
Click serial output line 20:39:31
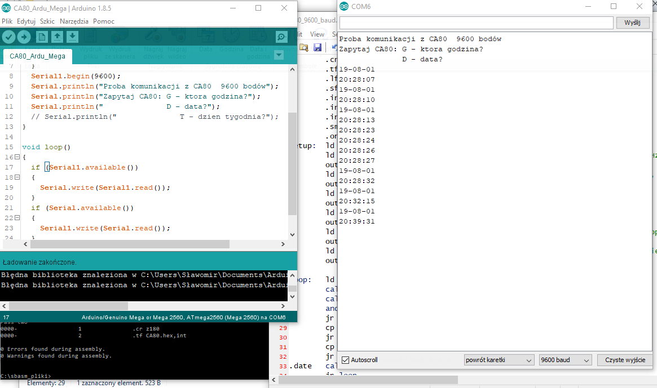(x=357, y=221)
